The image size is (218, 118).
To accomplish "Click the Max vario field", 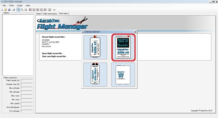I will click(x=27, y=96).
